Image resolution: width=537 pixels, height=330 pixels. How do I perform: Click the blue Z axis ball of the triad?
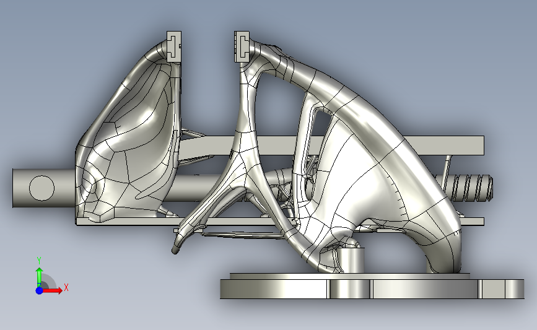point(40,290)
